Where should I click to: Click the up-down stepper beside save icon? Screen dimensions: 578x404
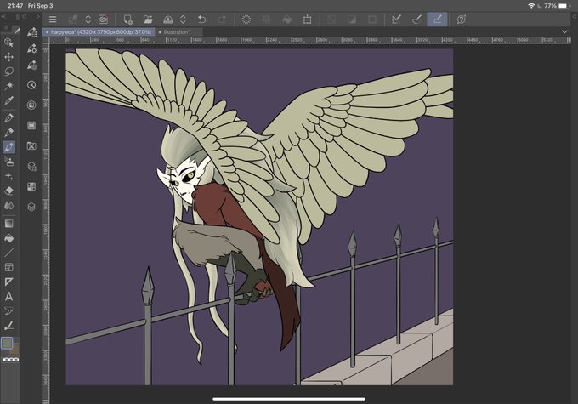[x=183, y=20]
